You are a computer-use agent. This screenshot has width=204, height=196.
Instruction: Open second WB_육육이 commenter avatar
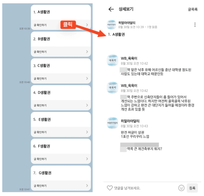(112, 87)
